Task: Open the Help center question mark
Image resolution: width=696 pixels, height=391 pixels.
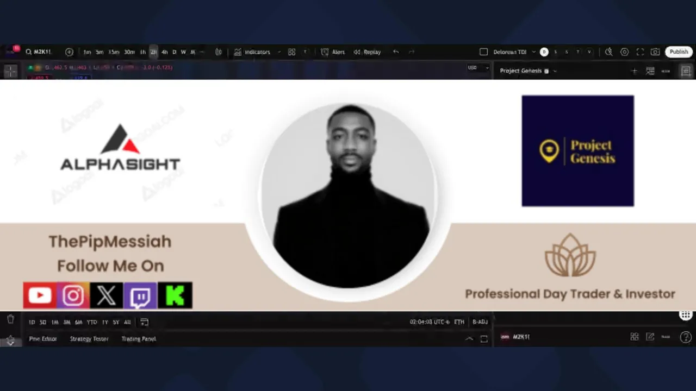Action: [686, 337]
